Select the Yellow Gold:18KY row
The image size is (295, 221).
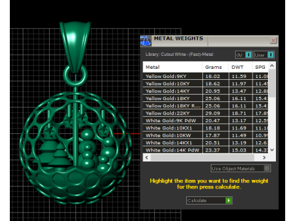coord(205,98)
